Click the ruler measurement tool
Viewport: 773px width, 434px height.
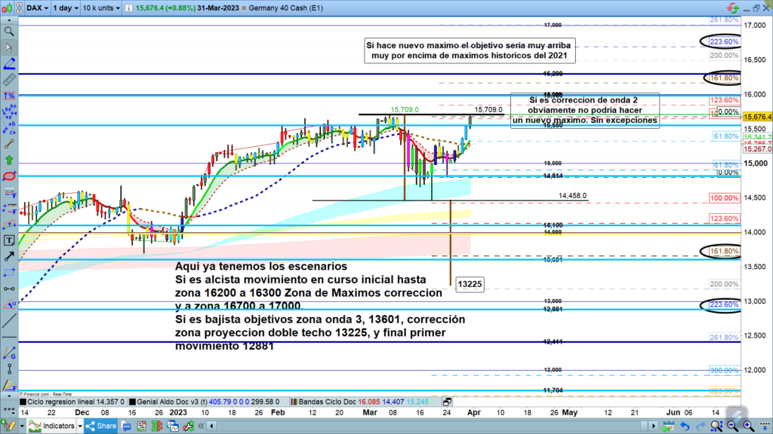click(9, 80)
